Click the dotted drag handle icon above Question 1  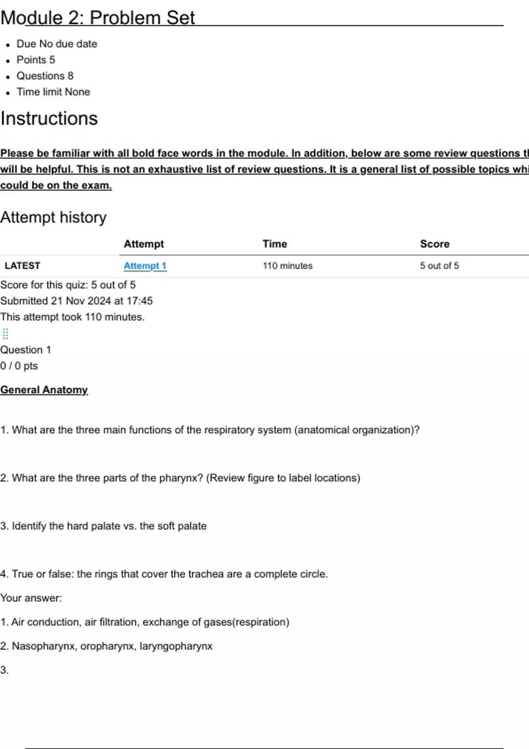5,334
